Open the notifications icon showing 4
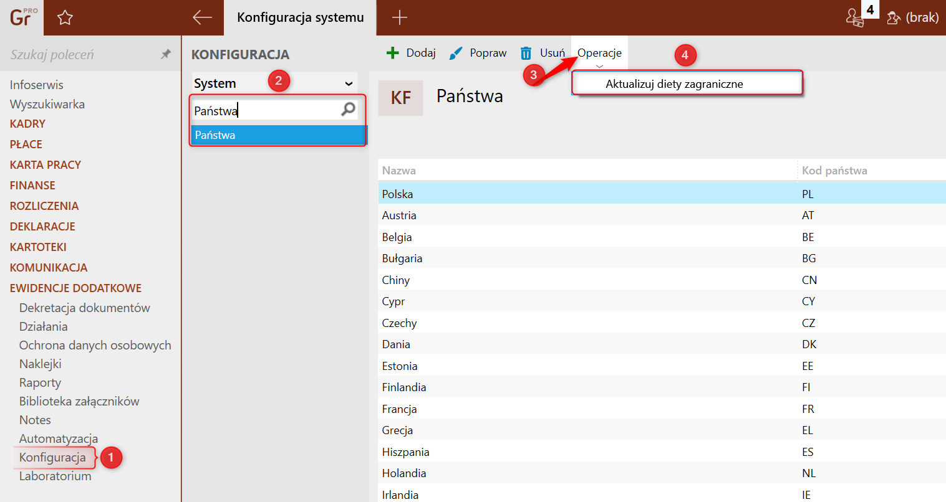Image resolution: width=946 pixels, height=502 pixels. coord(856,17)
